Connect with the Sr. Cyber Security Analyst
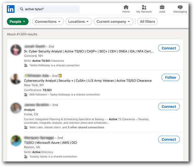The height and width of the screenshot is (167, 194). coord(169,48)
